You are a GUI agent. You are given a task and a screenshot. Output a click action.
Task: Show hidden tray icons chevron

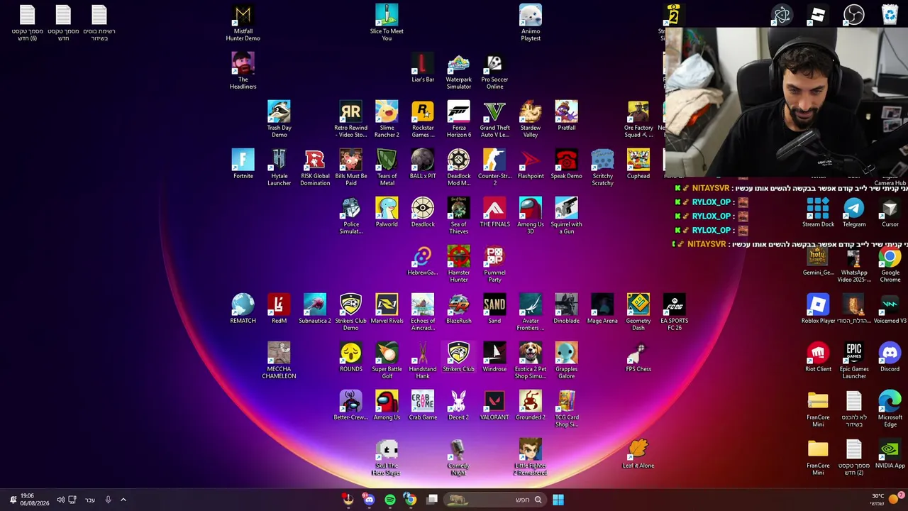point(123,500)
